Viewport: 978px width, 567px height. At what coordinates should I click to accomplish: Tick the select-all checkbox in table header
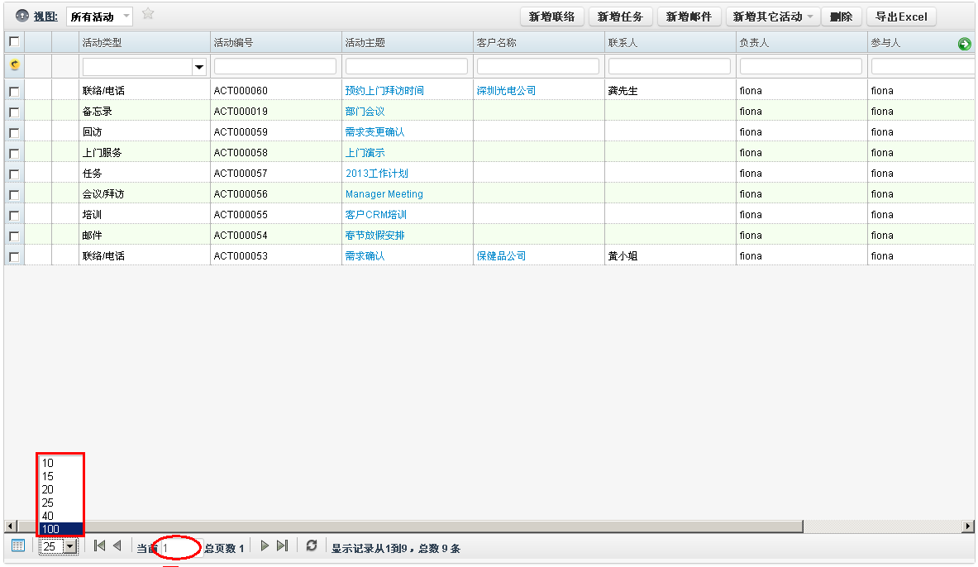[x=14, y=41]
